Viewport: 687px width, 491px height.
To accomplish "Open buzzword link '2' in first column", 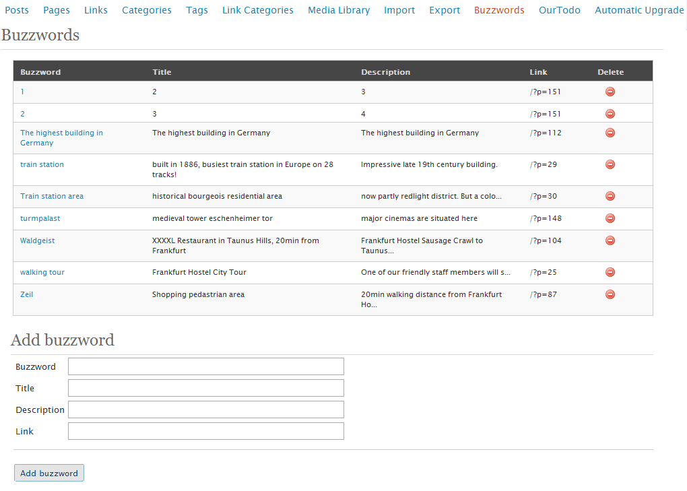I will point(22,114).
